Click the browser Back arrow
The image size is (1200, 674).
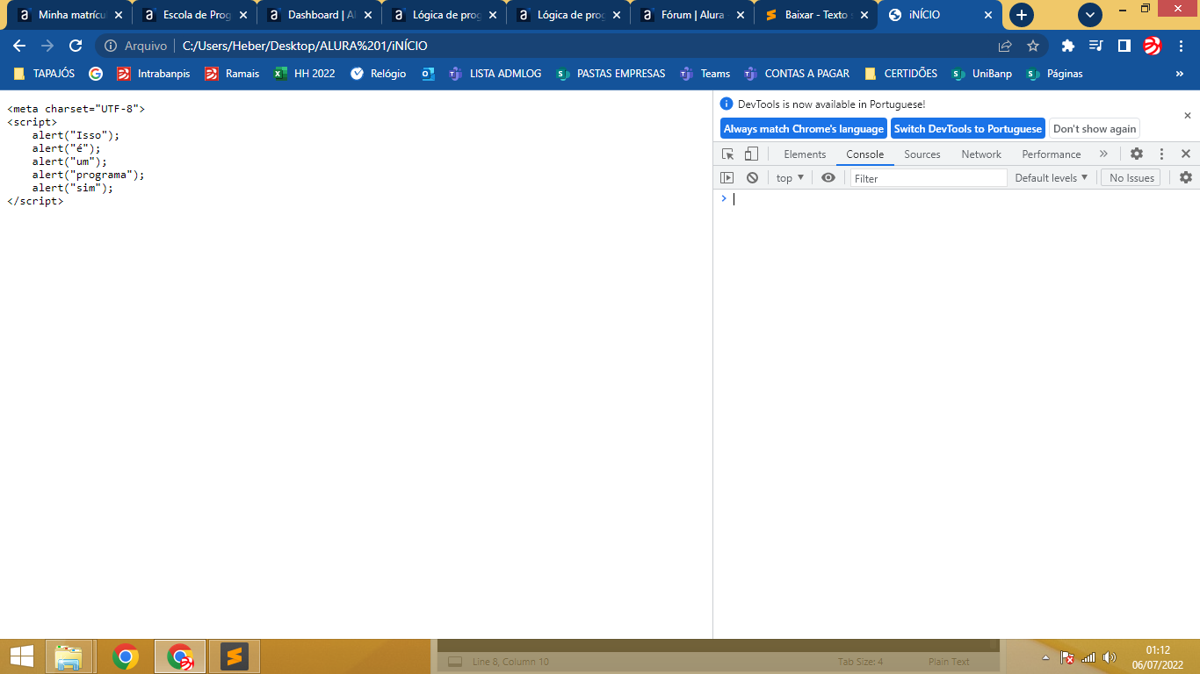tap(19, 46)
